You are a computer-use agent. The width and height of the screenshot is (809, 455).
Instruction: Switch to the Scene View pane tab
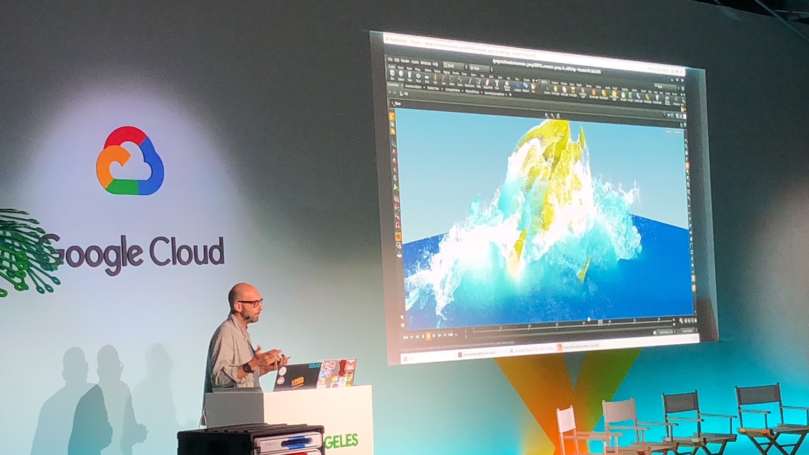pyautogui.click(x=393, y=85)
